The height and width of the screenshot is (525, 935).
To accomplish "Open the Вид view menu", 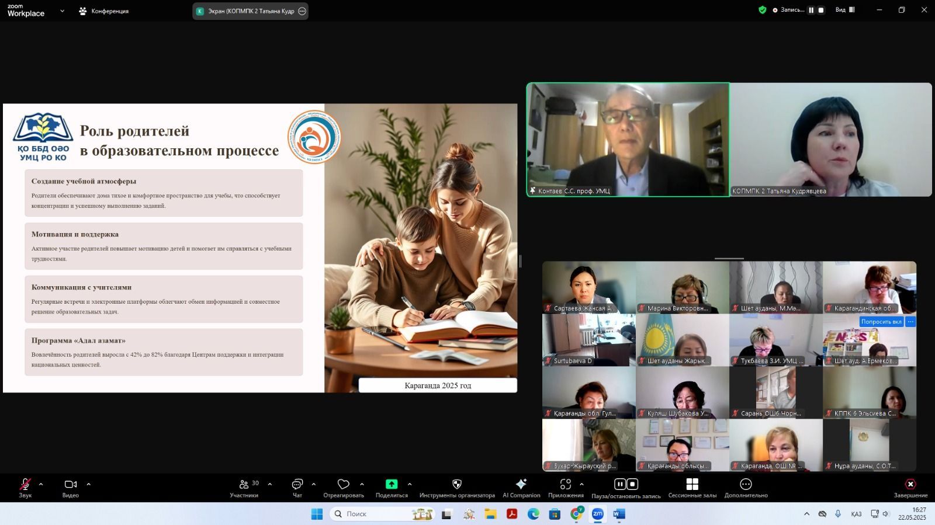I will pos(844,10).
